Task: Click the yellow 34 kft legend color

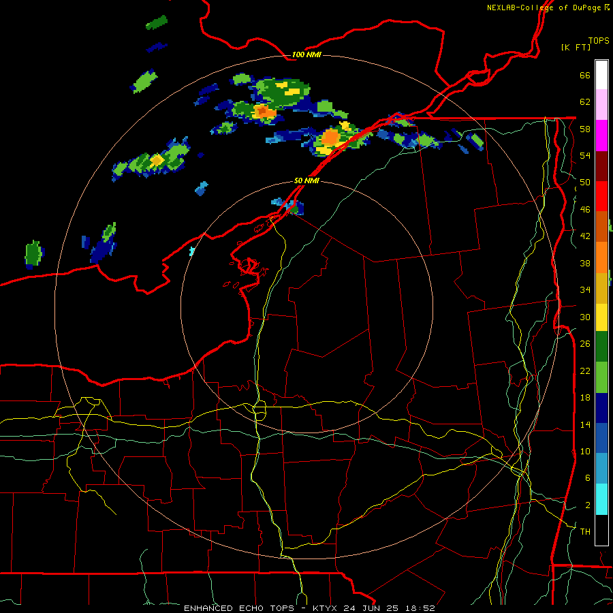Action: (601, 317)
